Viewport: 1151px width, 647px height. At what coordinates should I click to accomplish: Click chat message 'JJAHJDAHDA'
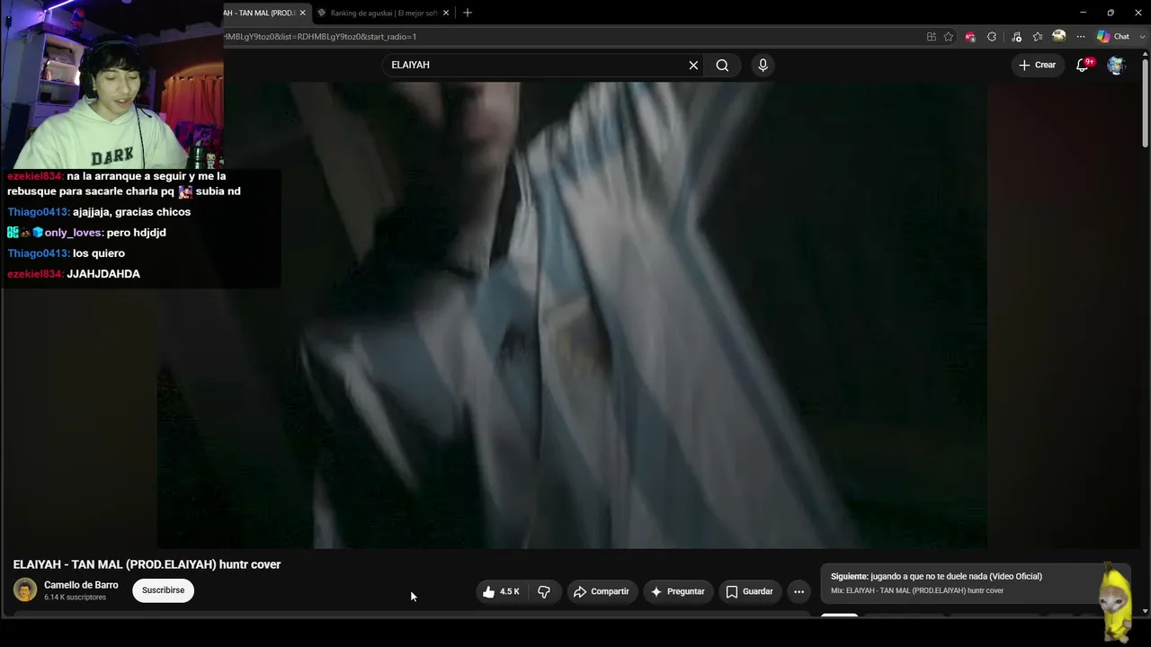(x=103, y=274)
